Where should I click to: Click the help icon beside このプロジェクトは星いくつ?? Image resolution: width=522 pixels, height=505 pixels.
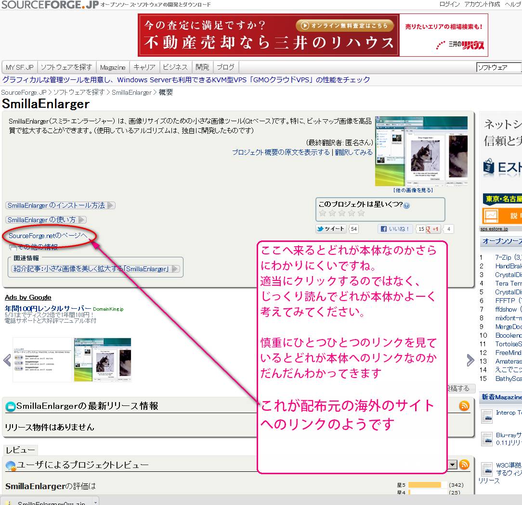point(406,205)
